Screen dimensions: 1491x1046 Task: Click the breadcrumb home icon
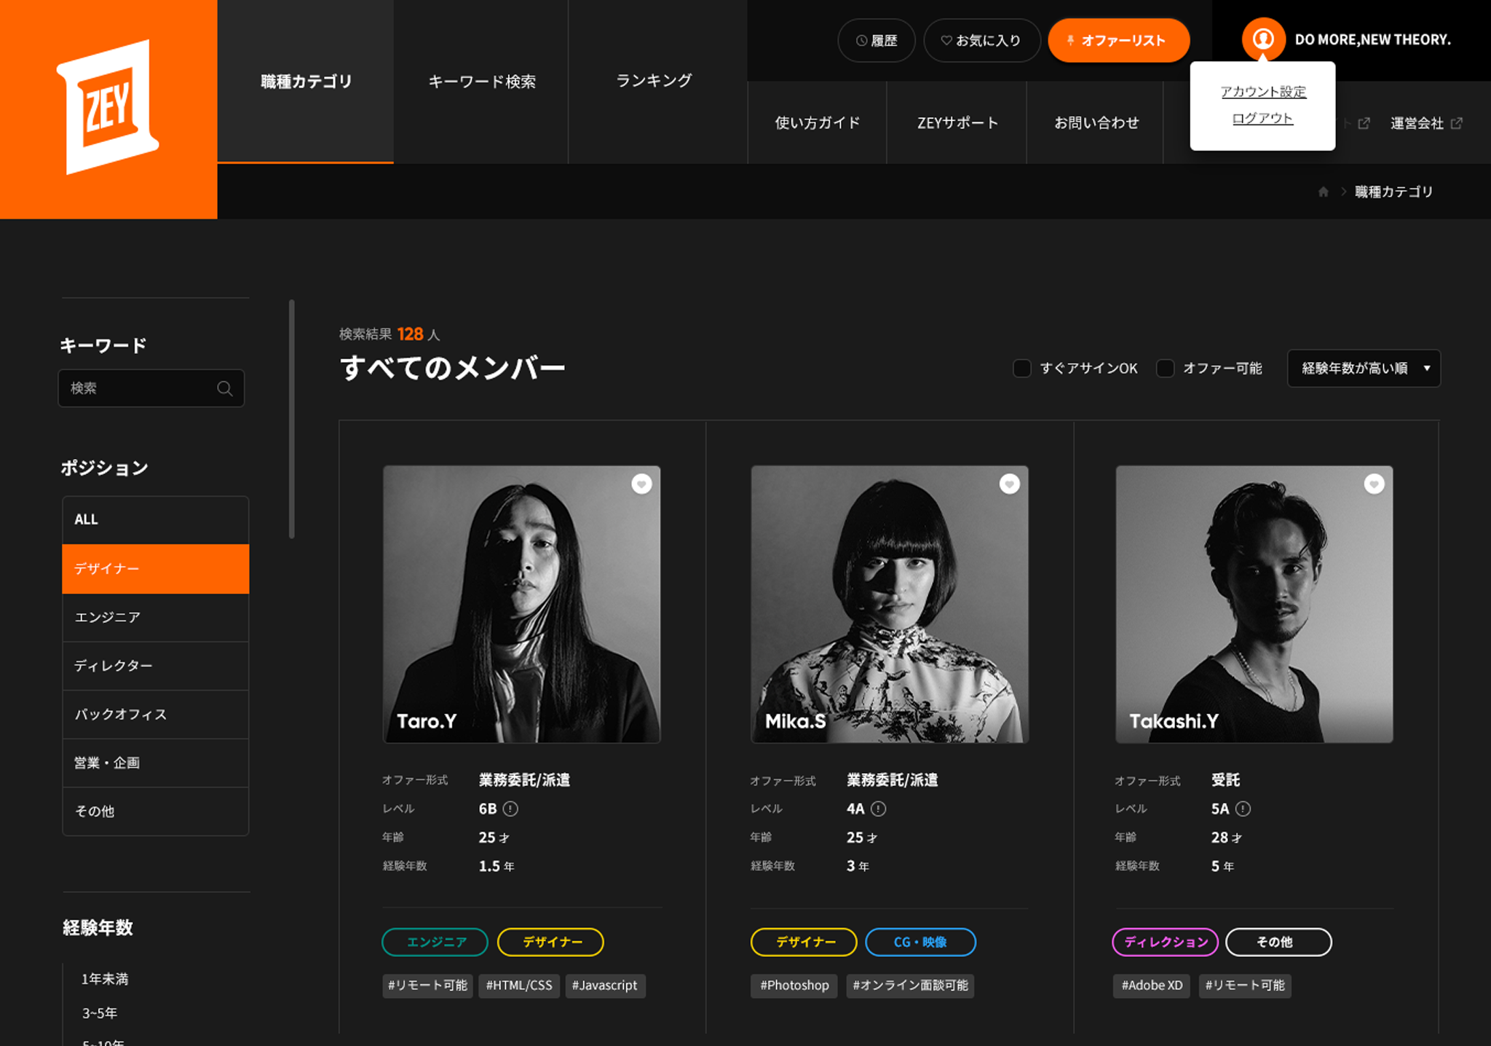pyautogui.click(x=1324, y=192)
